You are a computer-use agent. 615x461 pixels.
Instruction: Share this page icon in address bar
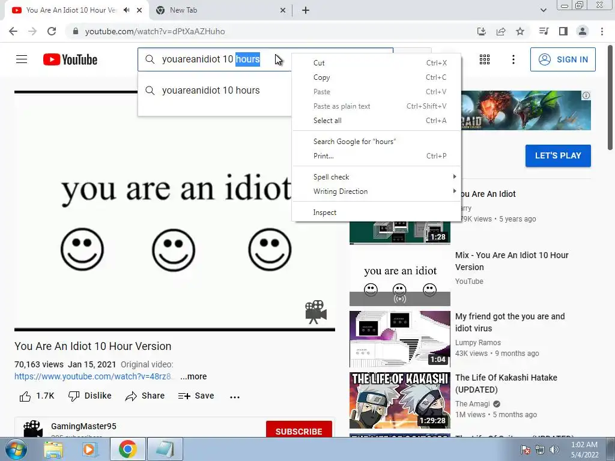coord(501,31)
